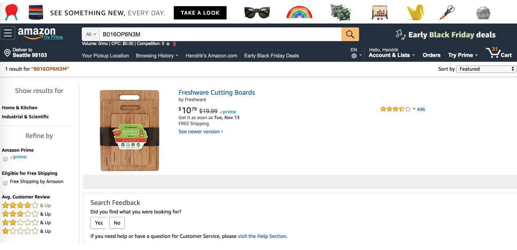Enable the prime filter checkbox

pos(5,158)
